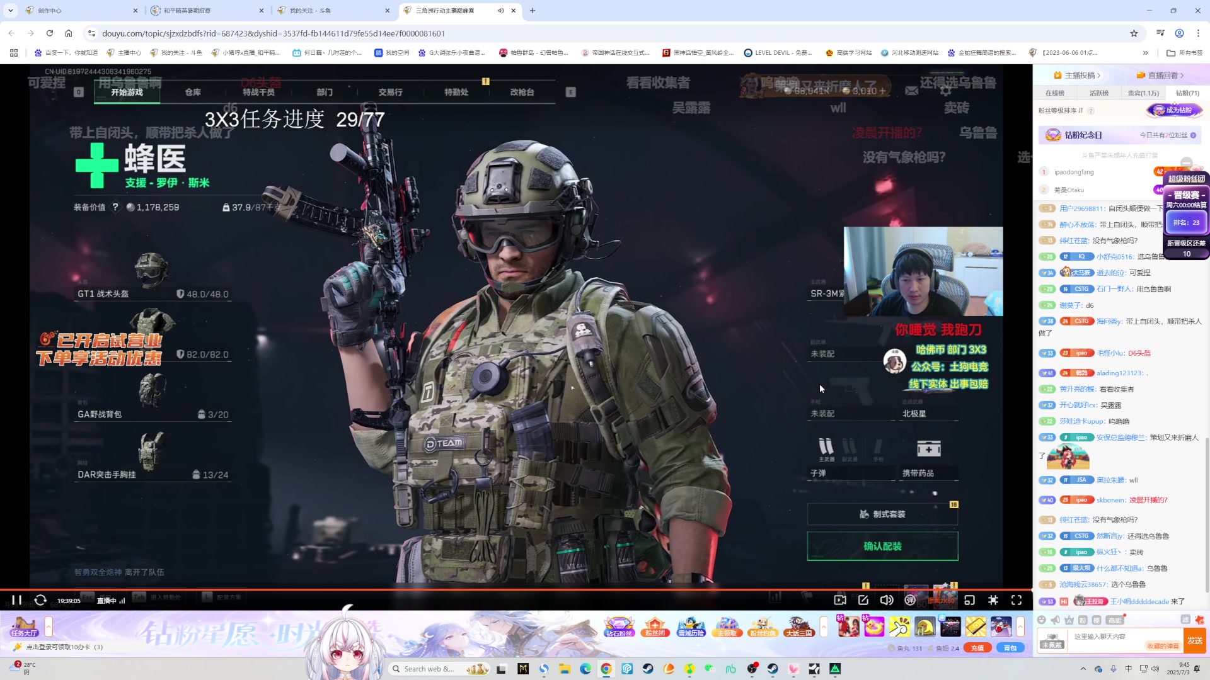
Task: Expand the activity icons list arrow
Action: 823,626
